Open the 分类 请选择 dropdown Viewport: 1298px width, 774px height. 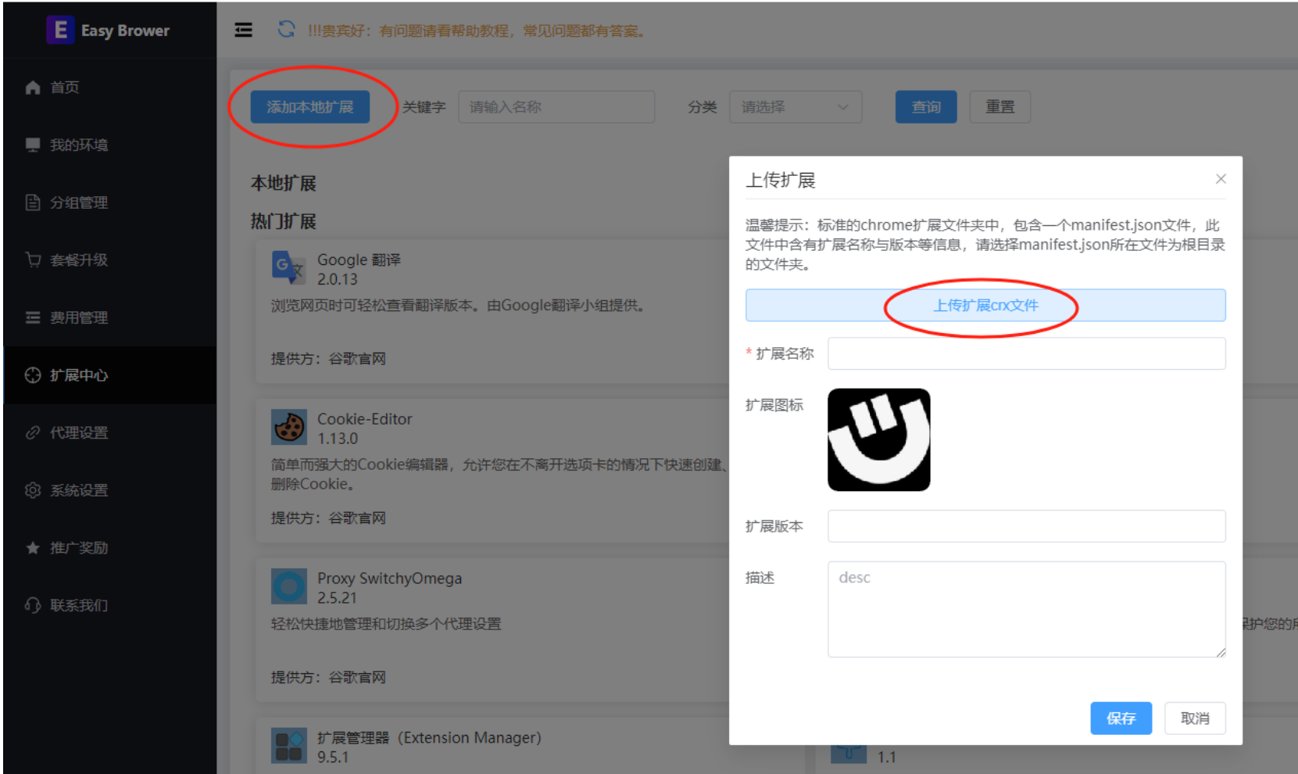coord(795,107)
